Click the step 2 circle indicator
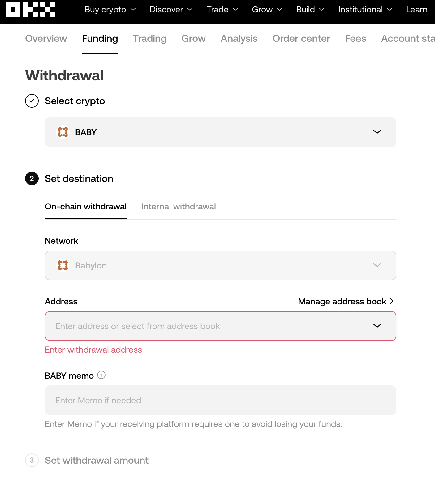Viewport: 435px width, 485px height. (x=32, y=178)
